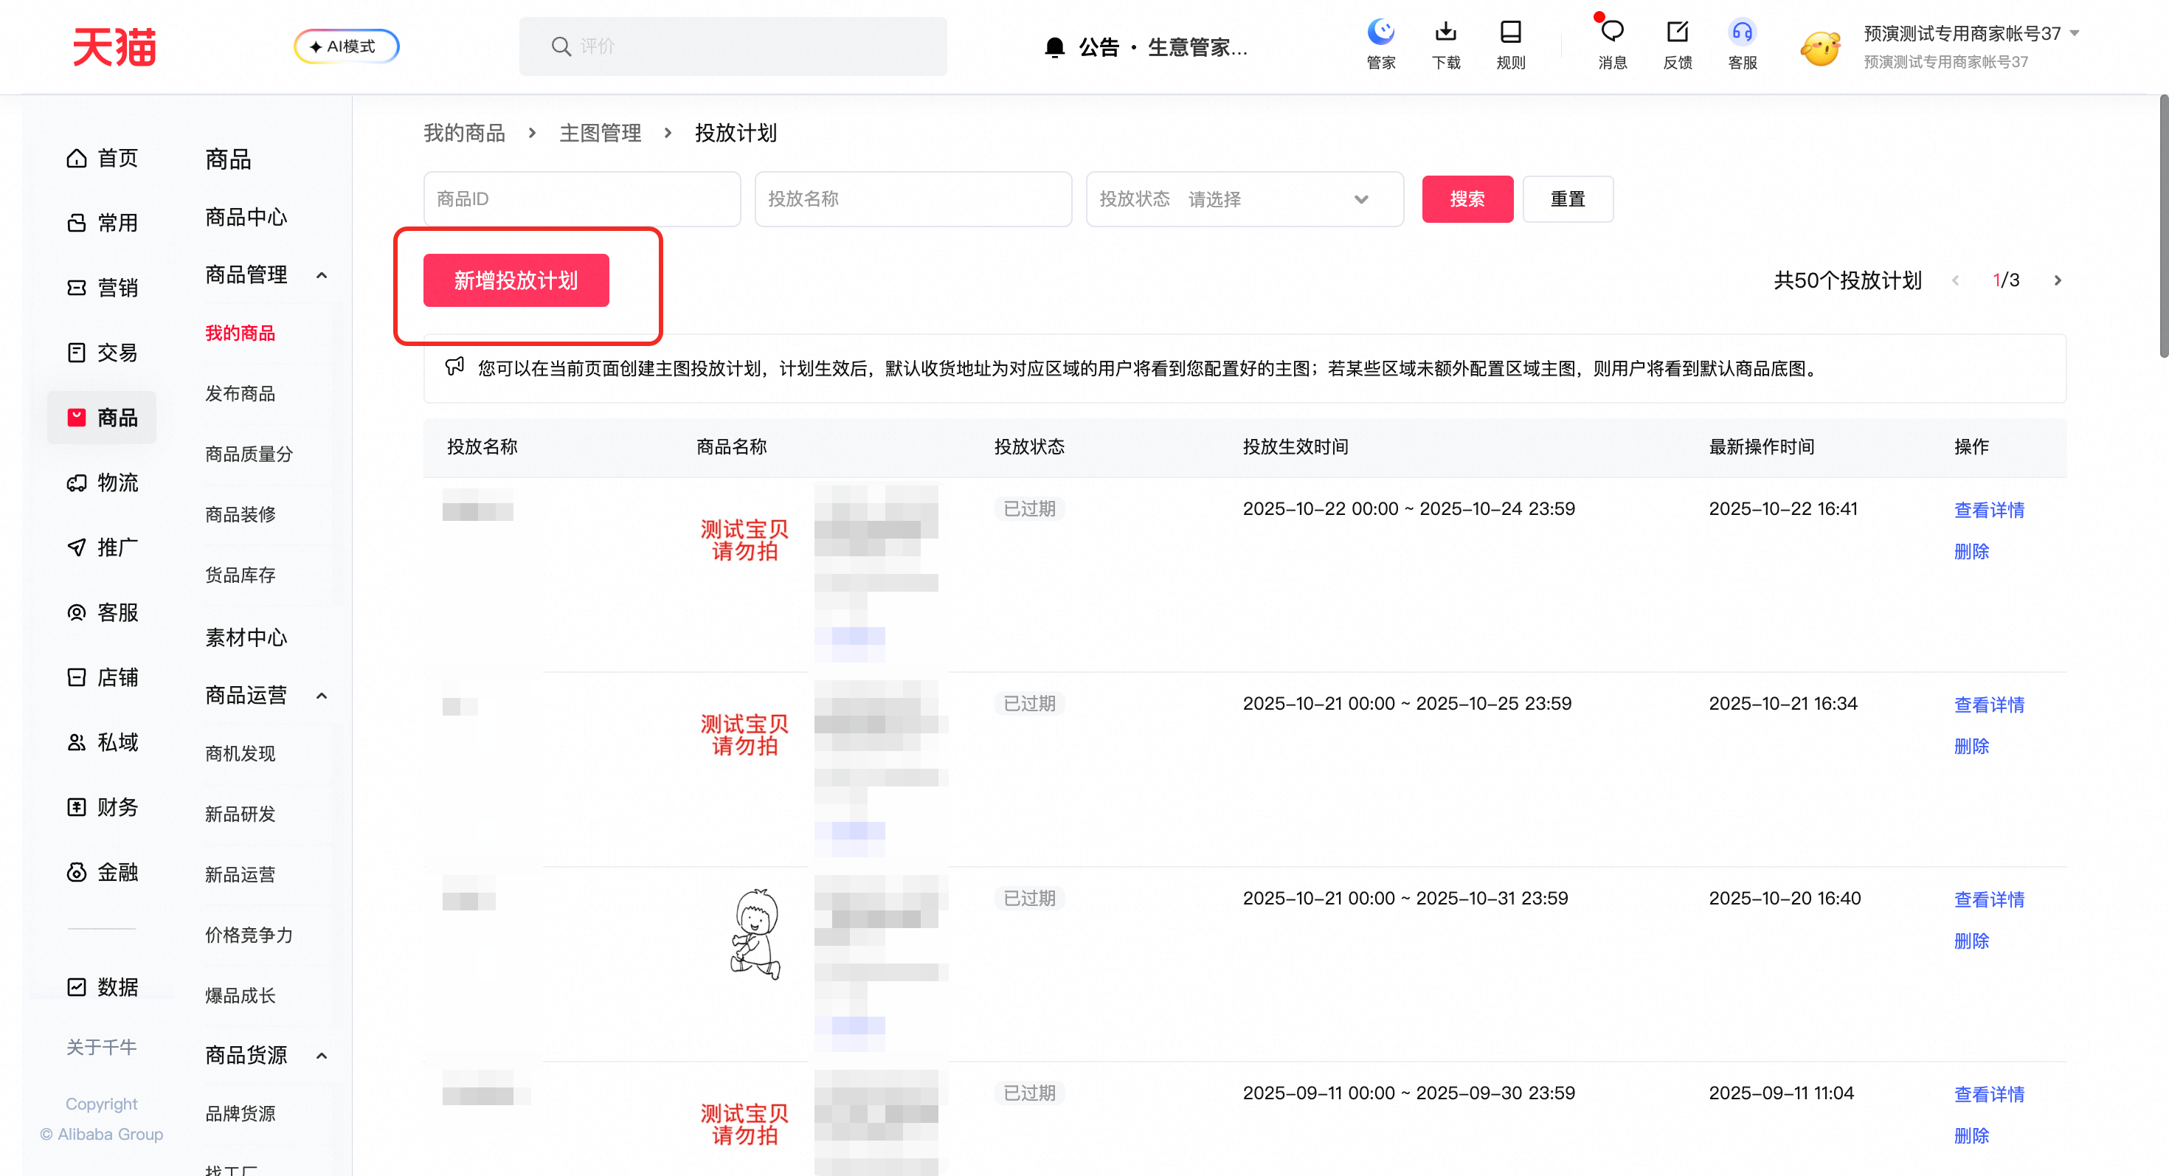Click 我的商品 breadcrumb
This screenshot has height=1176, width=2169.
coord(464,133)
